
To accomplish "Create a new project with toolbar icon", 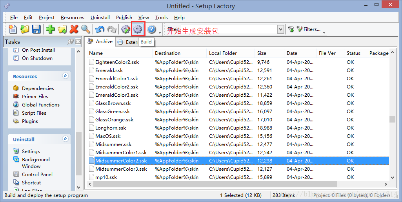I will click(13, 29).
